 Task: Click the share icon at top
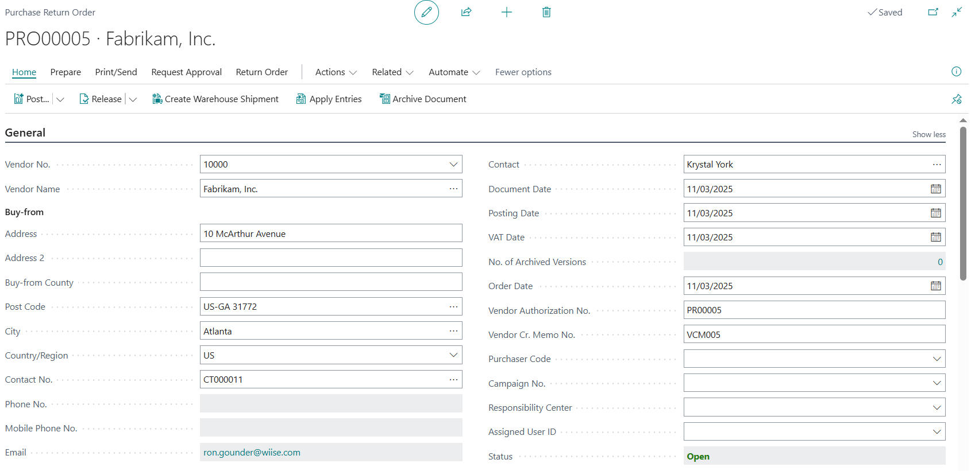(466, 12)
